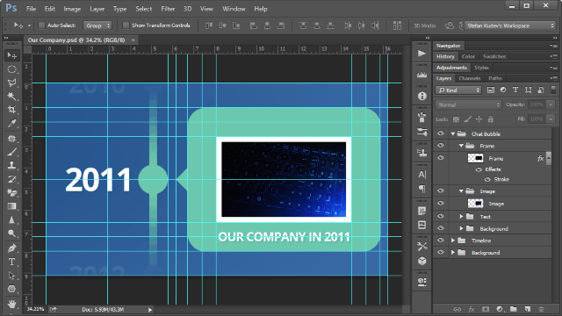Click the Our Company.psd document tab
The width and height of the screenshot is (562, 316).
[x=76, y=39]
